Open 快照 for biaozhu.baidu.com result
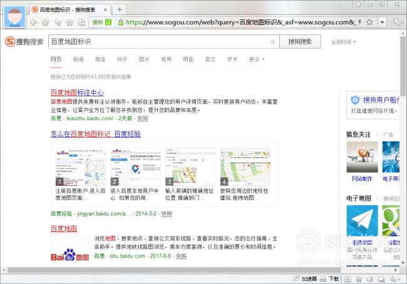The width and height of the screenshot is (407, 284). click(x=143, y=118)
